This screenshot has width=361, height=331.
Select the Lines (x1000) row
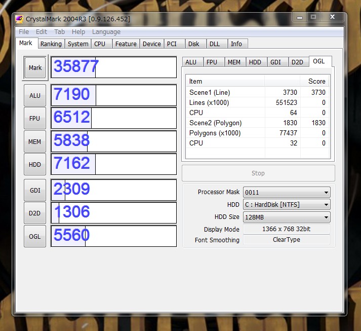258,102
